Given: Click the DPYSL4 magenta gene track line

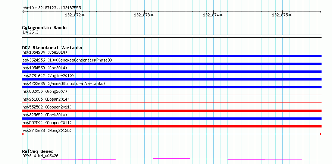Looking at the screenshot, I should [x=172, y=159].
